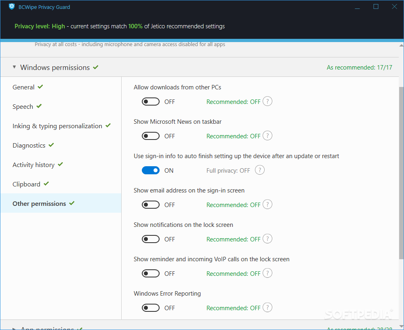Click the Full privacy: OFF label
404x330 pixels.
[x=228, y=171]
